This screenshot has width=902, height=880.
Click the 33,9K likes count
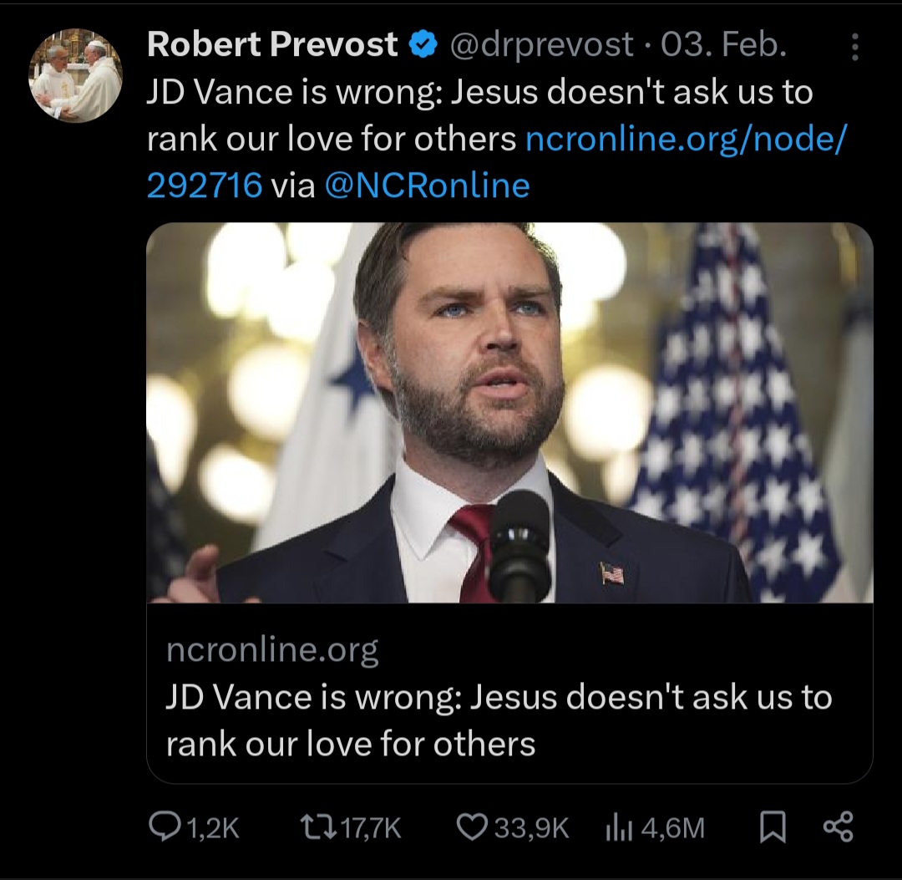[x=531, y=828]
